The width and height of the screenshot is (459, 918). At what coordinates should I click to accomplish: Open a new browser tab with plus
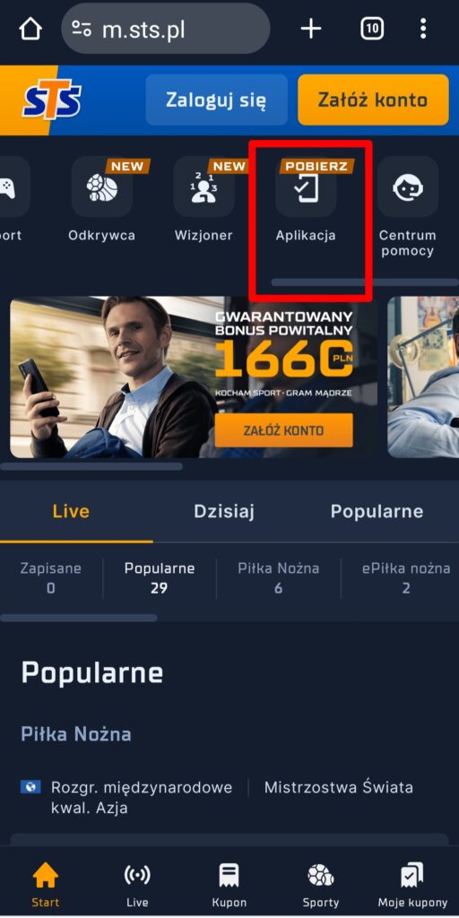pyautogui.click(x=311, y=29)
